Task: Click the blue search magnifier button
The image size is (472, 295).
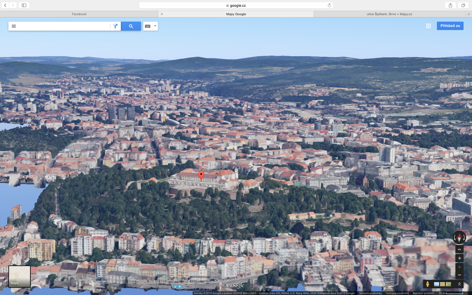Action: pyautogui.click(x=131, y=26)
